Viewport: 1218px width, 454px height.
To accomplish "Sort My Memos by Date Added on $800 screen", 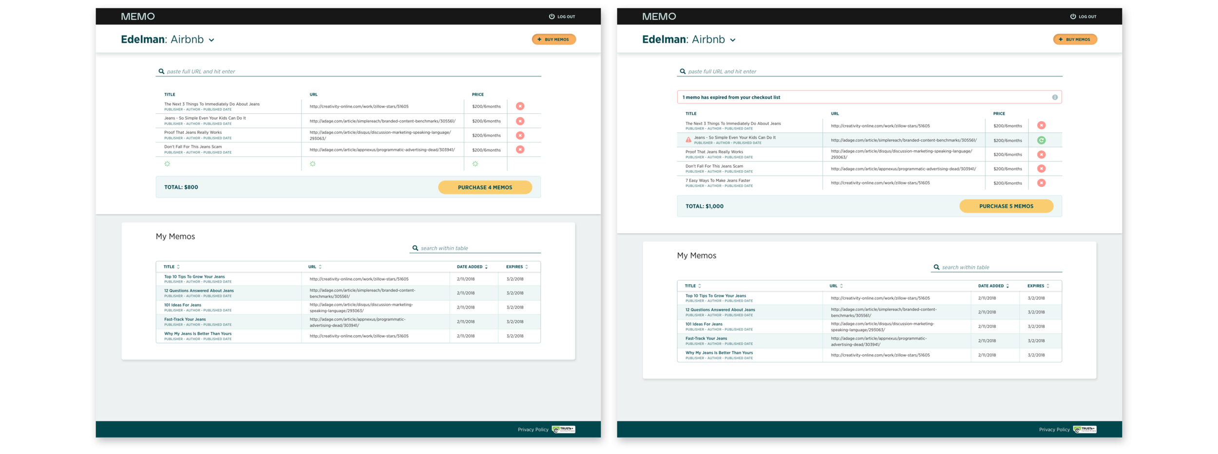I will point(486,267).
